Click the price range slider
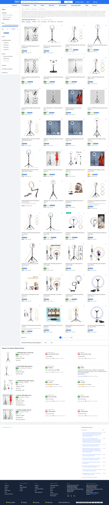The width and height of the screenshot is (109, 505). pos(10,26)
